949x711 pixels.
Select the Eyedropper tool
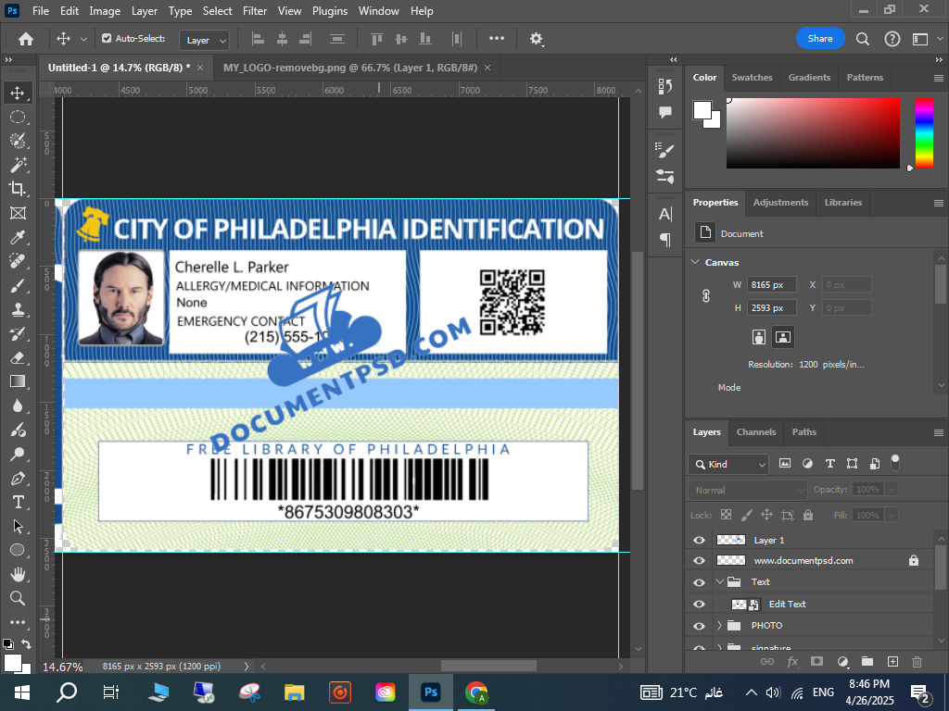pos(18,237)
